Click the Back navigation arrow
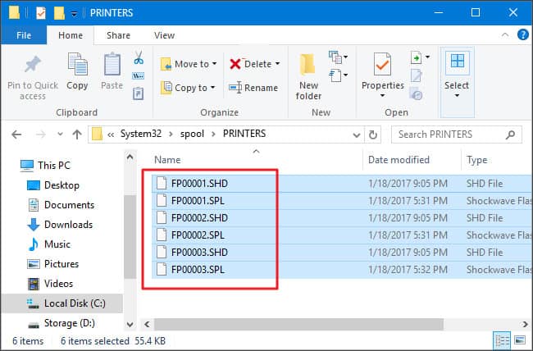This screenshot has height=351, width=533. coord(16,134)
